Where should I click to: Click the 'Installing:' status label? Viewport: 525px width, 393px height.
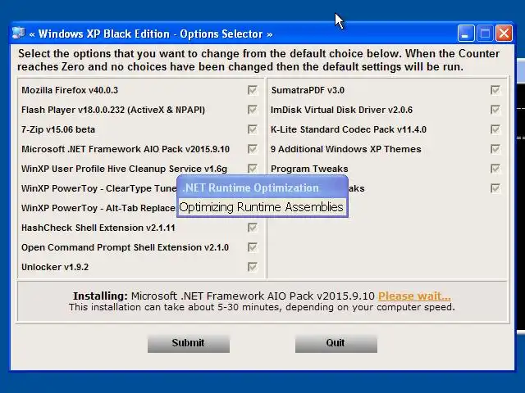pyautogui.click(x=100, y=296)
